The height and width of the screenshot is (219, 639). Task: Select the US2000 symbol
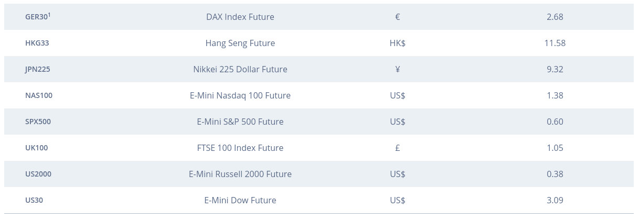click(38, 174)
